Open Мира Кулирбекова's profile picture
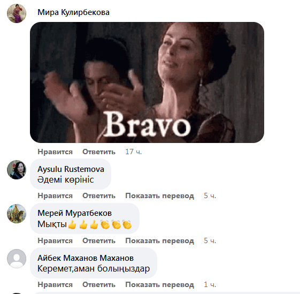 click(17, 13)
